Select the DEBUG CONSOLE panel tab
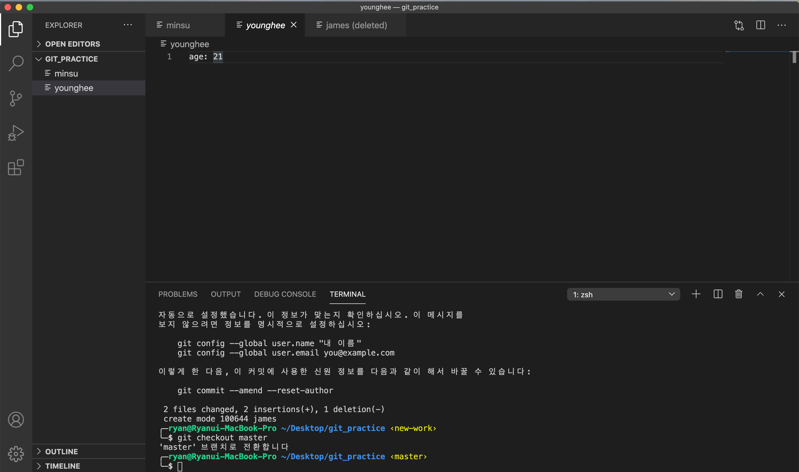The height and width of the screenshot is (472, 799). [285, 294]
